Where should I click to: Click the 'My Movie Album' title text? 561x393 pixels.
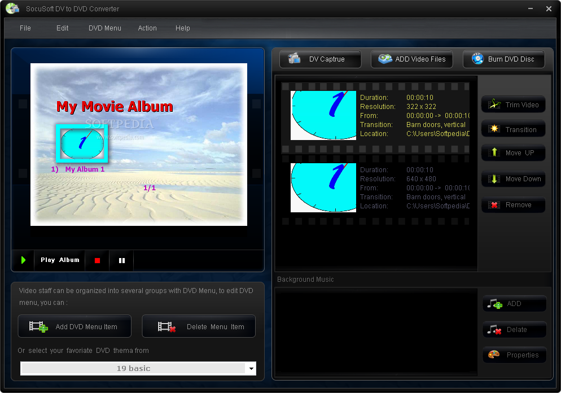115,107
